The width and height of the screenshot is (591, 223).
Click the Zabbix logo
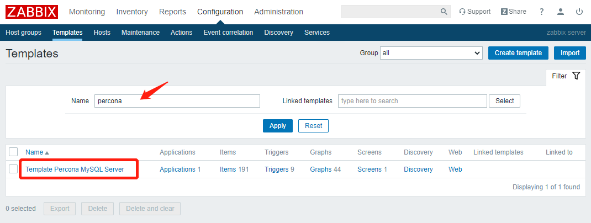(x=31, y=12)
